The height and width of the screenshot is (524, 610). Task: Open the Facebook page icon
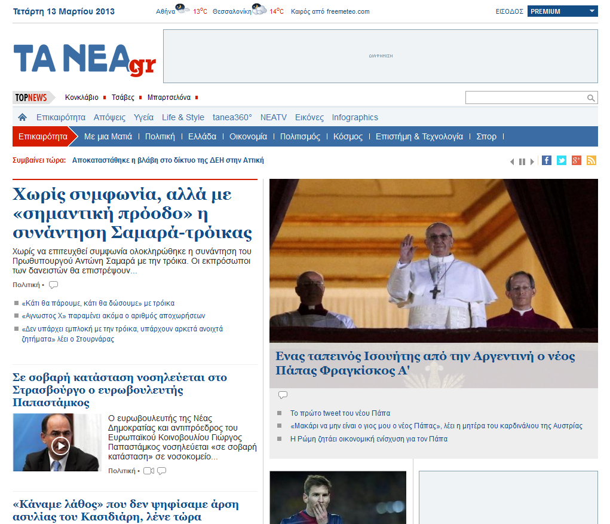click(x=546, y=160)
